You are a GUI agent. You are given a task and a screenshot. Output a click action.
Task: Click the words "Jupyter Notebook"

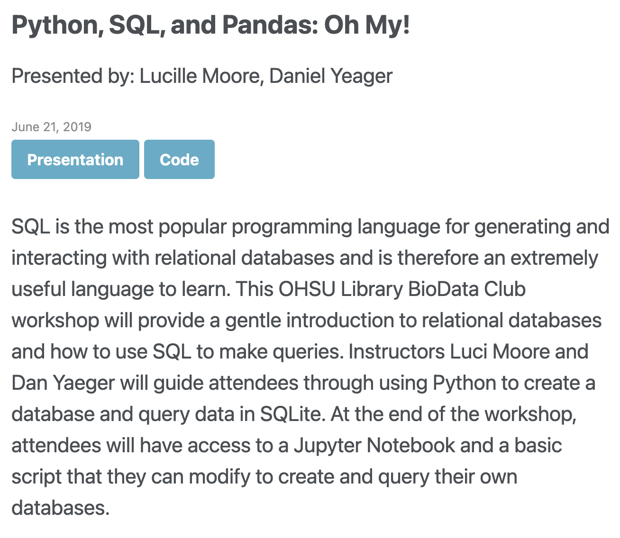(374, 445)
